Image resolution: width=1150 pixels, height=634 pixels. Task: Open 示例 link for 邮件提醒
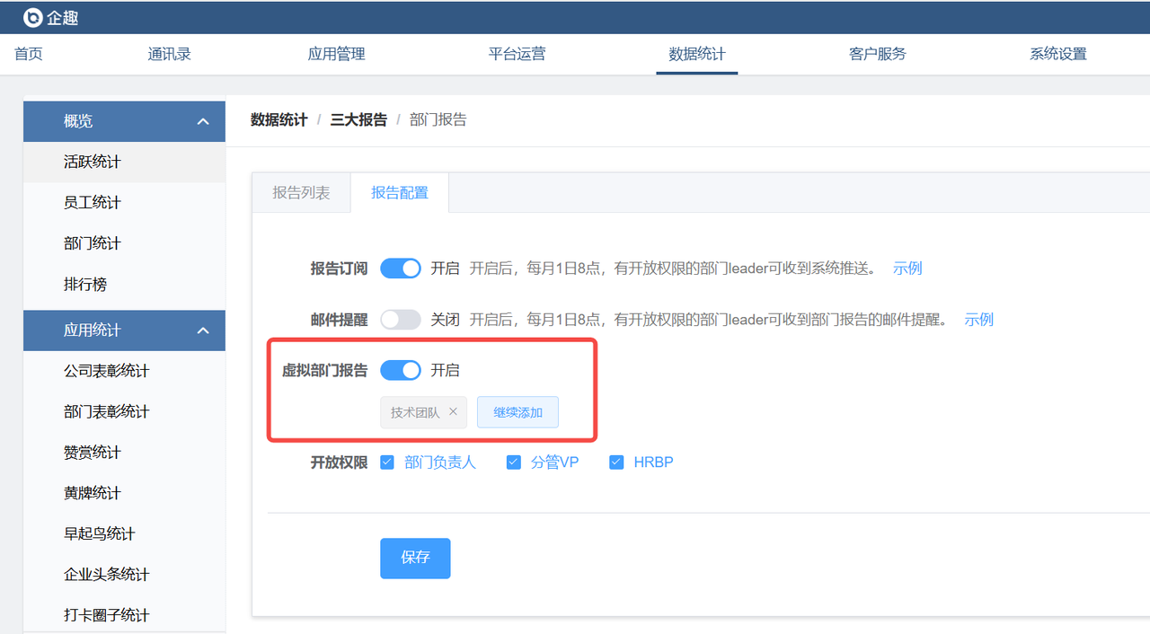tap(978, 320)
